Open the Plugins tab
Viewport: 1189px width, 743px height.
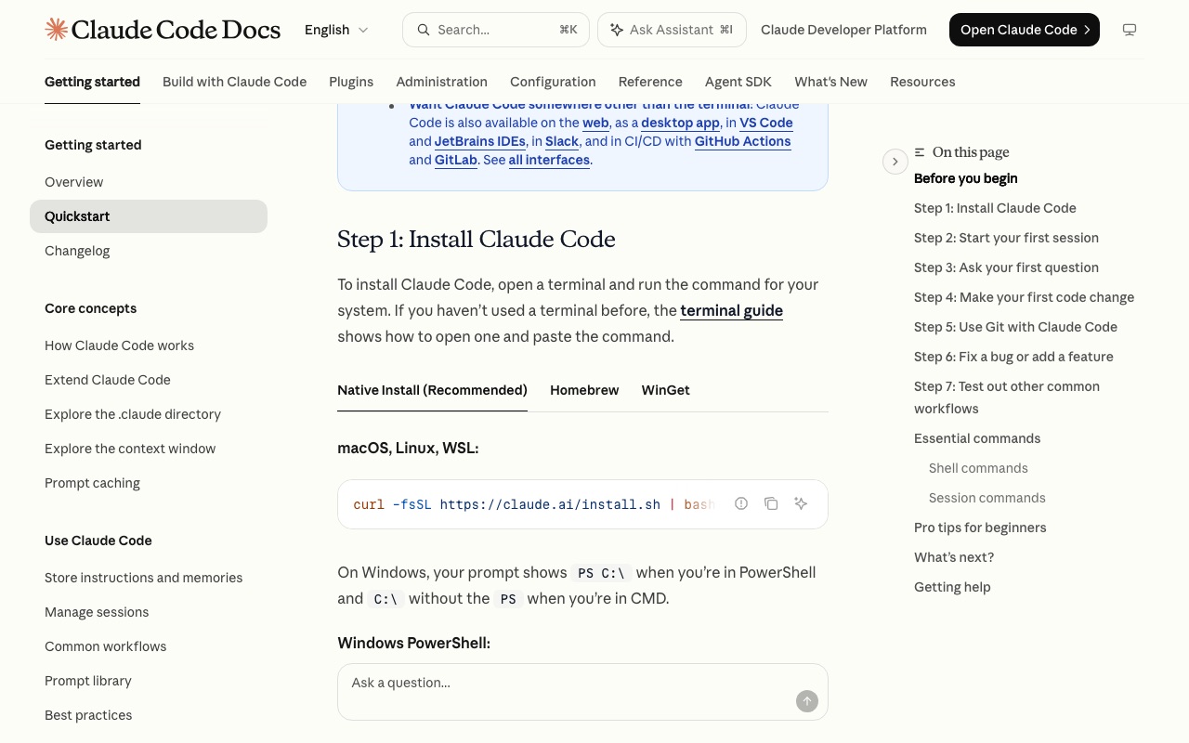coord(351,82)
